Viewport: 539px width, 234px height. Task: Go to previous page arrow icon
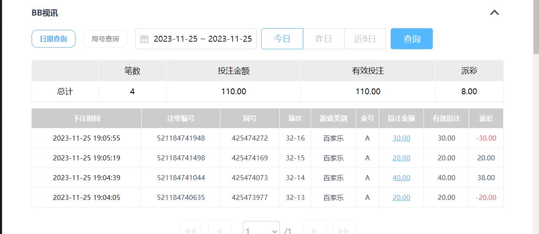pos(220,230)
